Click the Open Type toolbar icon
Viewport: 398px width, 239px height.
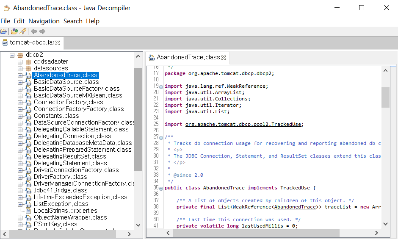click(14, 31)
